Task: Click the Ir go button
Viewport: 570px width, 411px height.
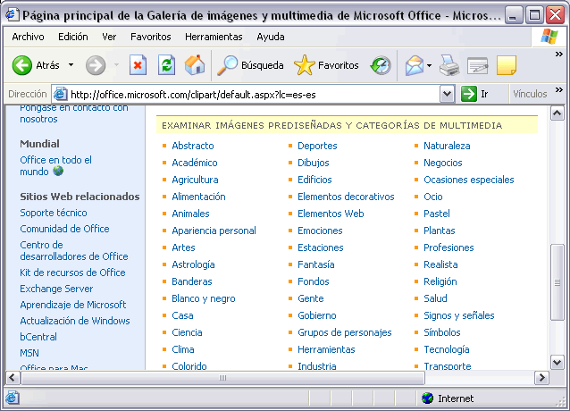Action: click(475, 94)
